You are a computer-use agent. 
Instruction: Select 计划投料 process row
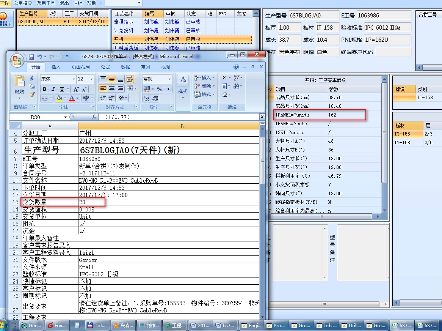(x=182, y=30)
